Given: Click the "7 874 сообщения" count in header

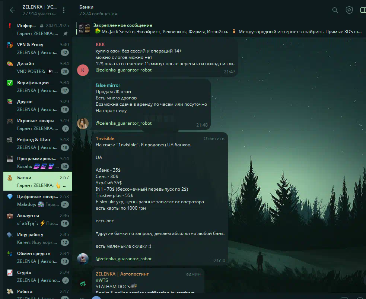Looking at the screenshot, I should pyautogui.click(x=98, y=14).
